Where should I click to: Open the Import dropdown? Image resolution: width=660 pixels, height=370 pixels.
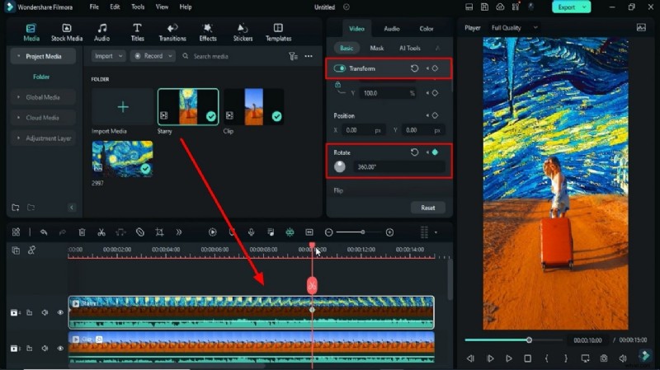[x=108, y=56]
